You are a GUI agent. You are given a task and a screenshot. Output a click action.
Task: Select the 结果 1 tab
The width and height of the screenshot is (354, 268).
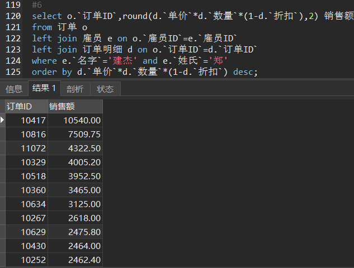tap(44, 88)
